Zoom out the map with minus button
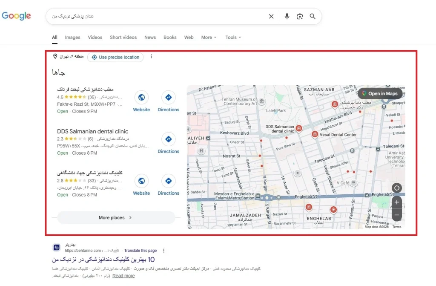The width and height of the screenshot is (436, 286). [397, 215]
